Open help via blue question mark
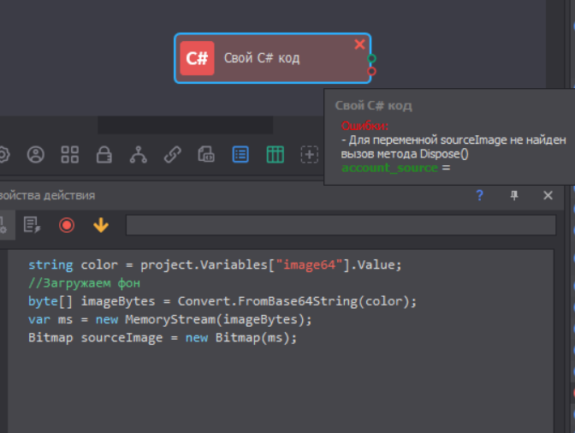 point(479,195)
